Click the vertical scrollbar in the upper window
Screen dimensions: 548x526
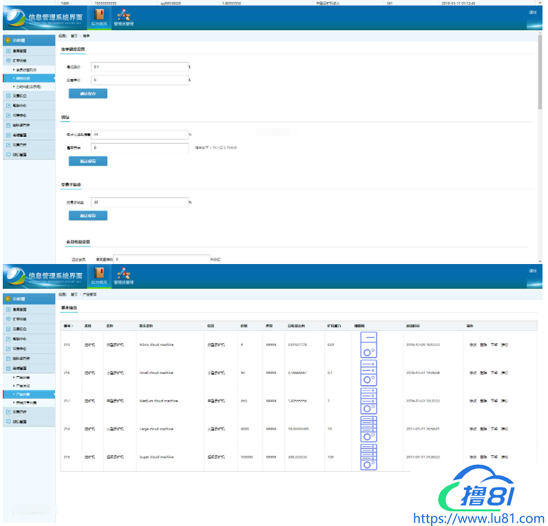pyautogui.click(x=540, y=76)
